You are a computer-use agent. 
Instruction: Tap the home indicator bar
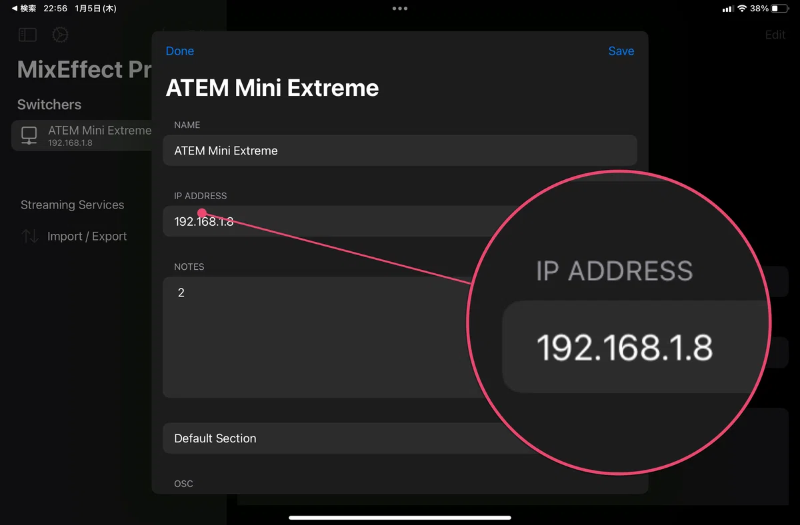point(400,518)
